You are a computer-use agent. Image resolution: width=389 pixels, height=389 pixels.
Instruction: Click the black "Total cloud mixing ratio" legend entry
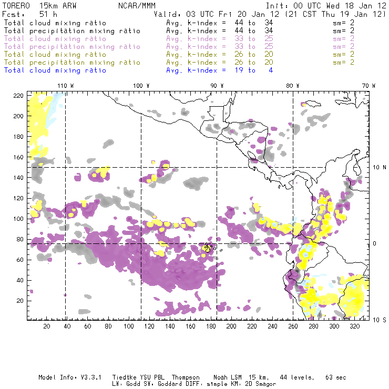coord(55,23)
